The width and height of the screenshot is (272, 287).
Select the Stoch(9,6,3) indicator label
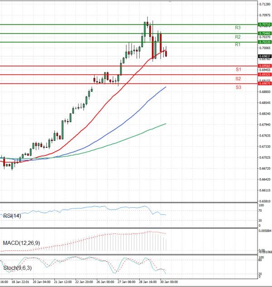coord(16,268)
